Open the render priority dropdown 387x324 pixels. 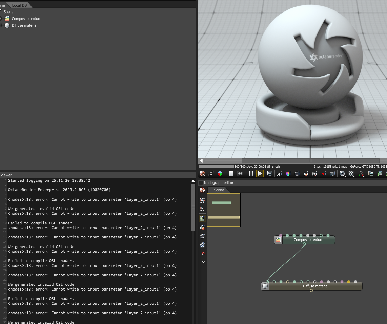(361, 174)
